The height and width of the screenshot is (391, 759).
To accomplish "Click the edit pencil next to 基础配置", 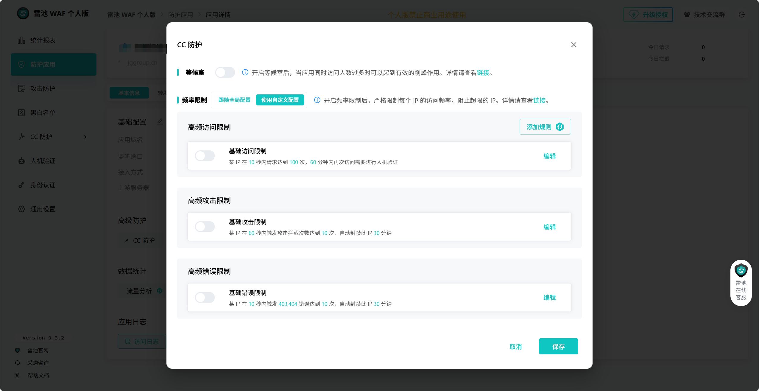I will click(160, 121).
